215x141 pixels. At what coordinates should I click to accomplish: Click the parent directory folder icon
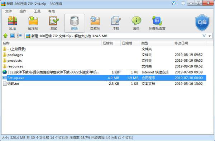coord(5,49)
